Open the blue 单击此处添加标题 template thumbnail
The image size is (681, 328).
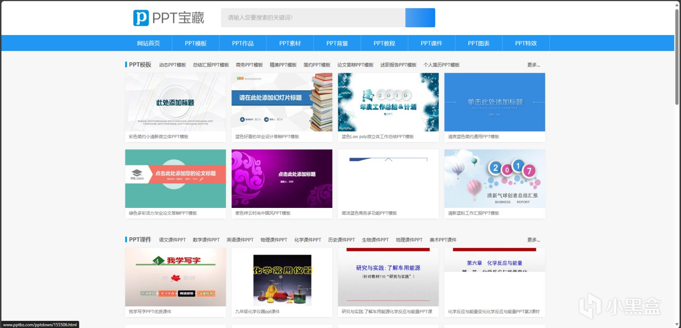[495, 102]
